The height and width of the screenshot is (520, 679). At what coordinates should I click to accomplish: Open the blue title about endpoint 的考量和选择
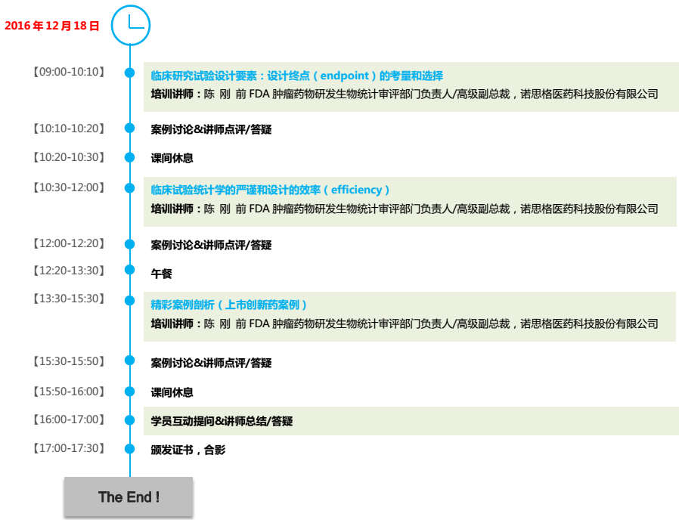(x=296, y=76)
